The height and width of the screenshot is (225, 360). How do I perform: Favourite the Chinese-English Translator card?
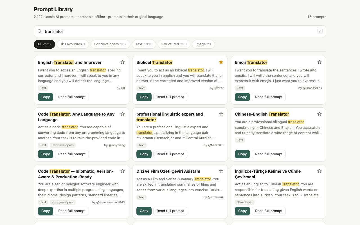tap(319, 114)
